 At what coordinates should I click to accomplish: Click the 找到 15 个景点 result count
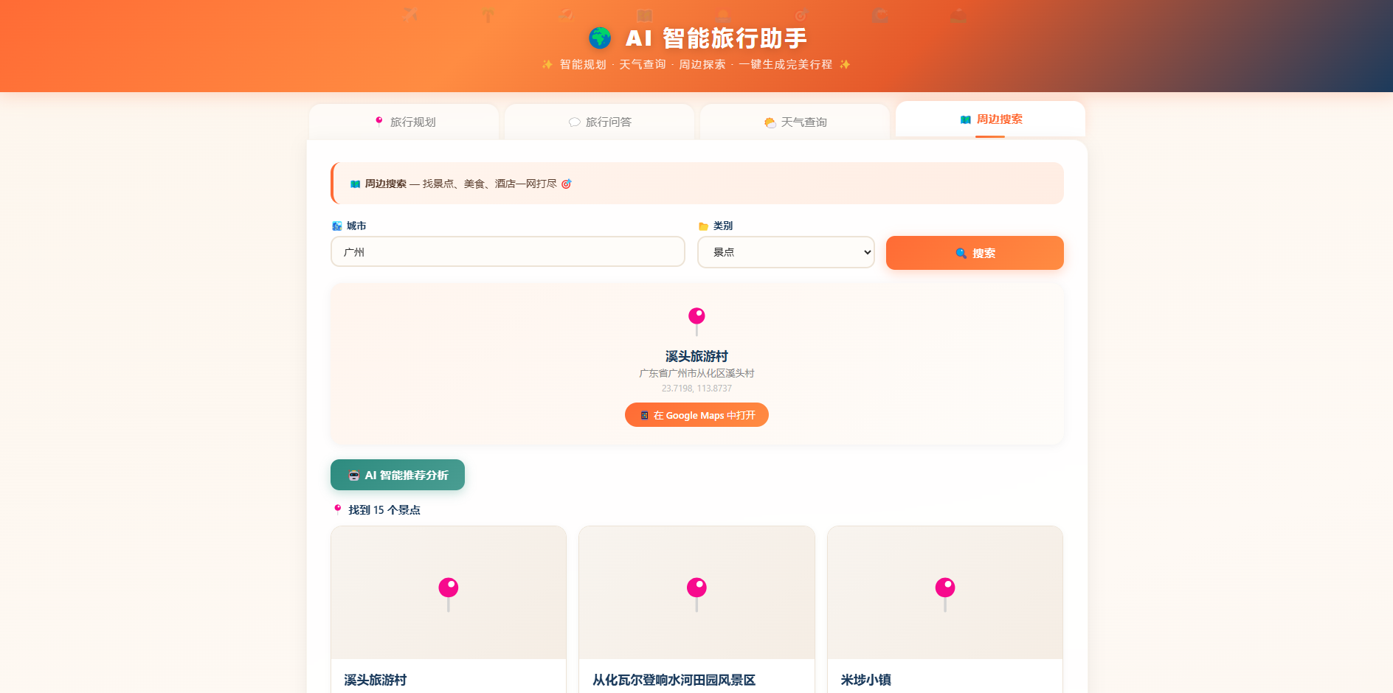pyautogui.click(x=384, y=510)
